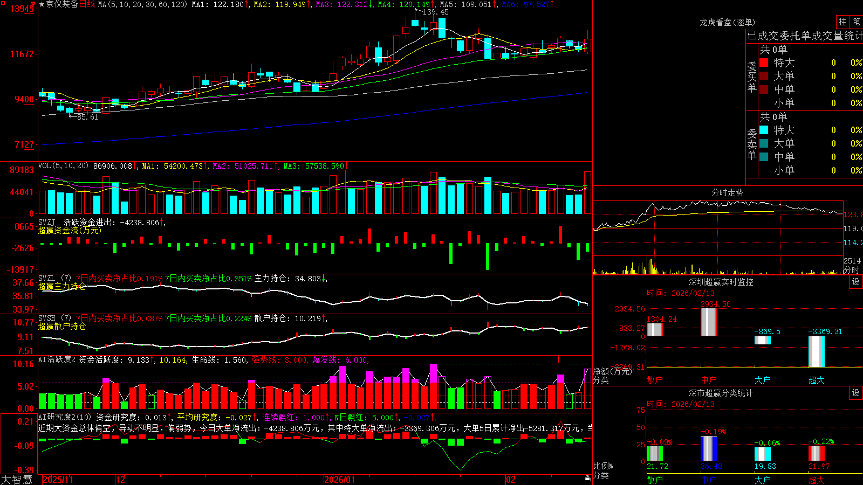863x485 pixels.
Task: Click the 强势线: 3.000 label
Action: click(280, 360)
